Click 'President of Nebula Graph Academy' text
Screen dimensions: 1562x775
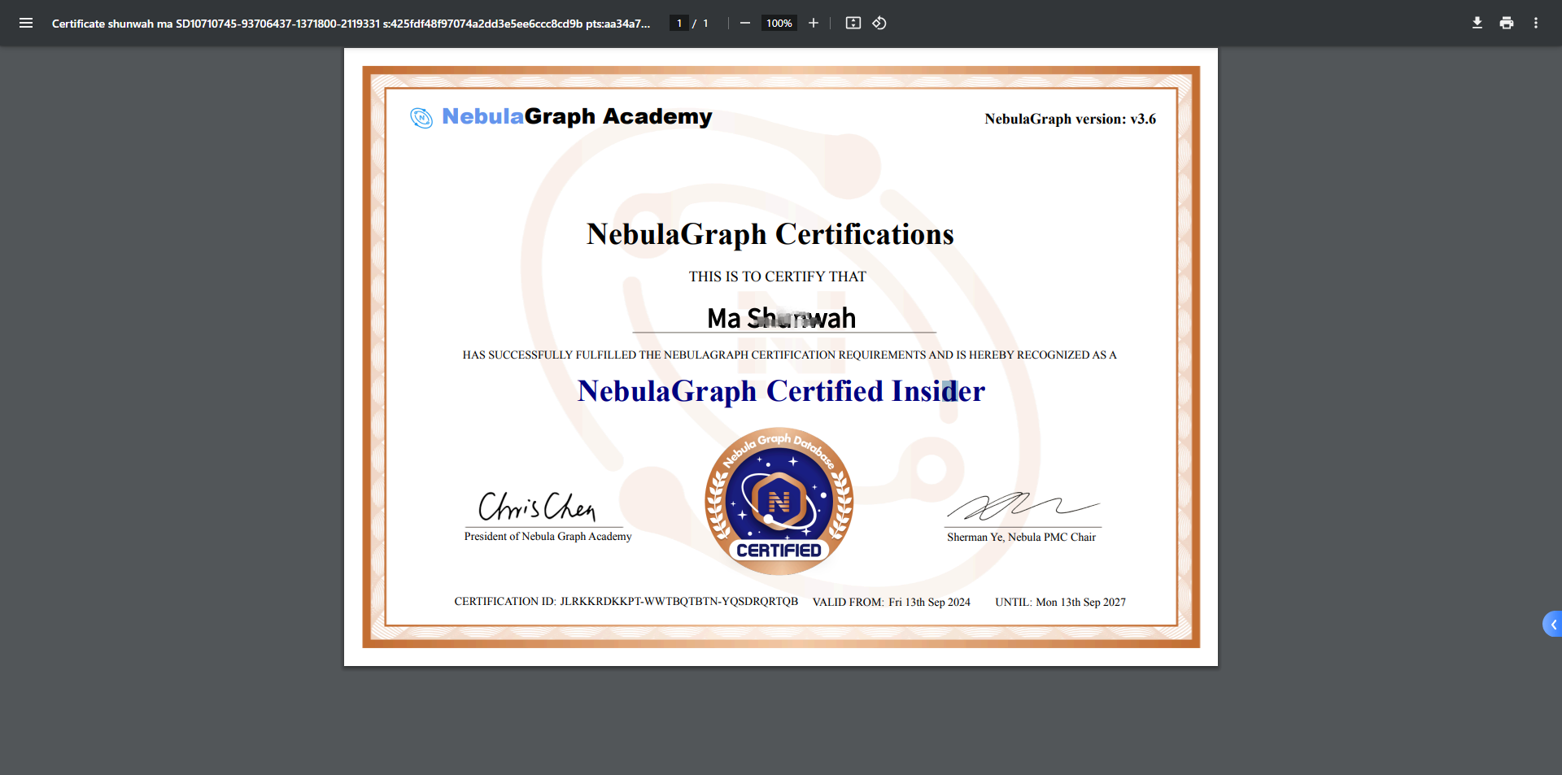point(548,537)
